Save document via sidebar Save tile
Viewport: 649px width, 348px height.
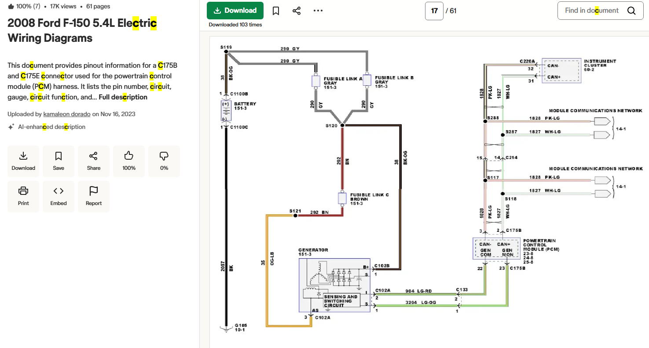click(59, 161)
